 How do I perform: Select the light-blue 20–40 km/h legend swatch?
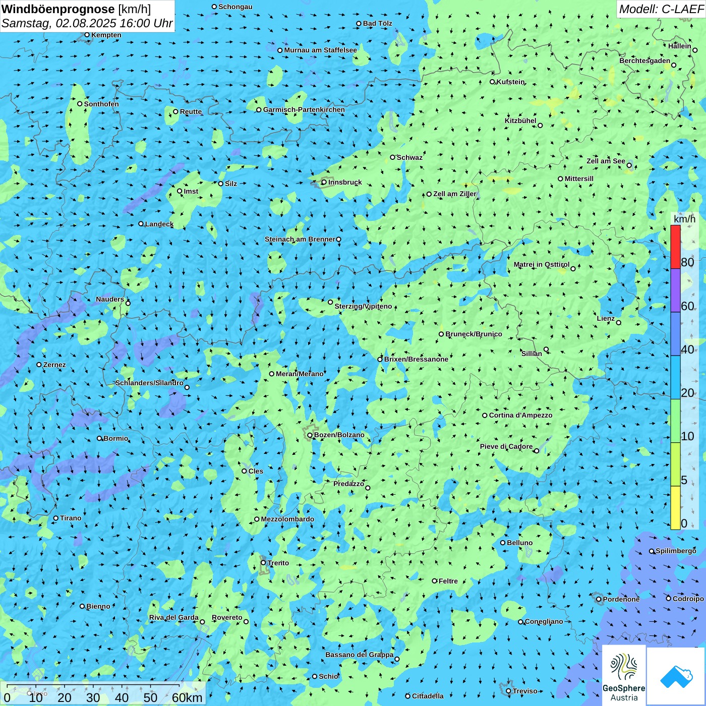(675, 378)
